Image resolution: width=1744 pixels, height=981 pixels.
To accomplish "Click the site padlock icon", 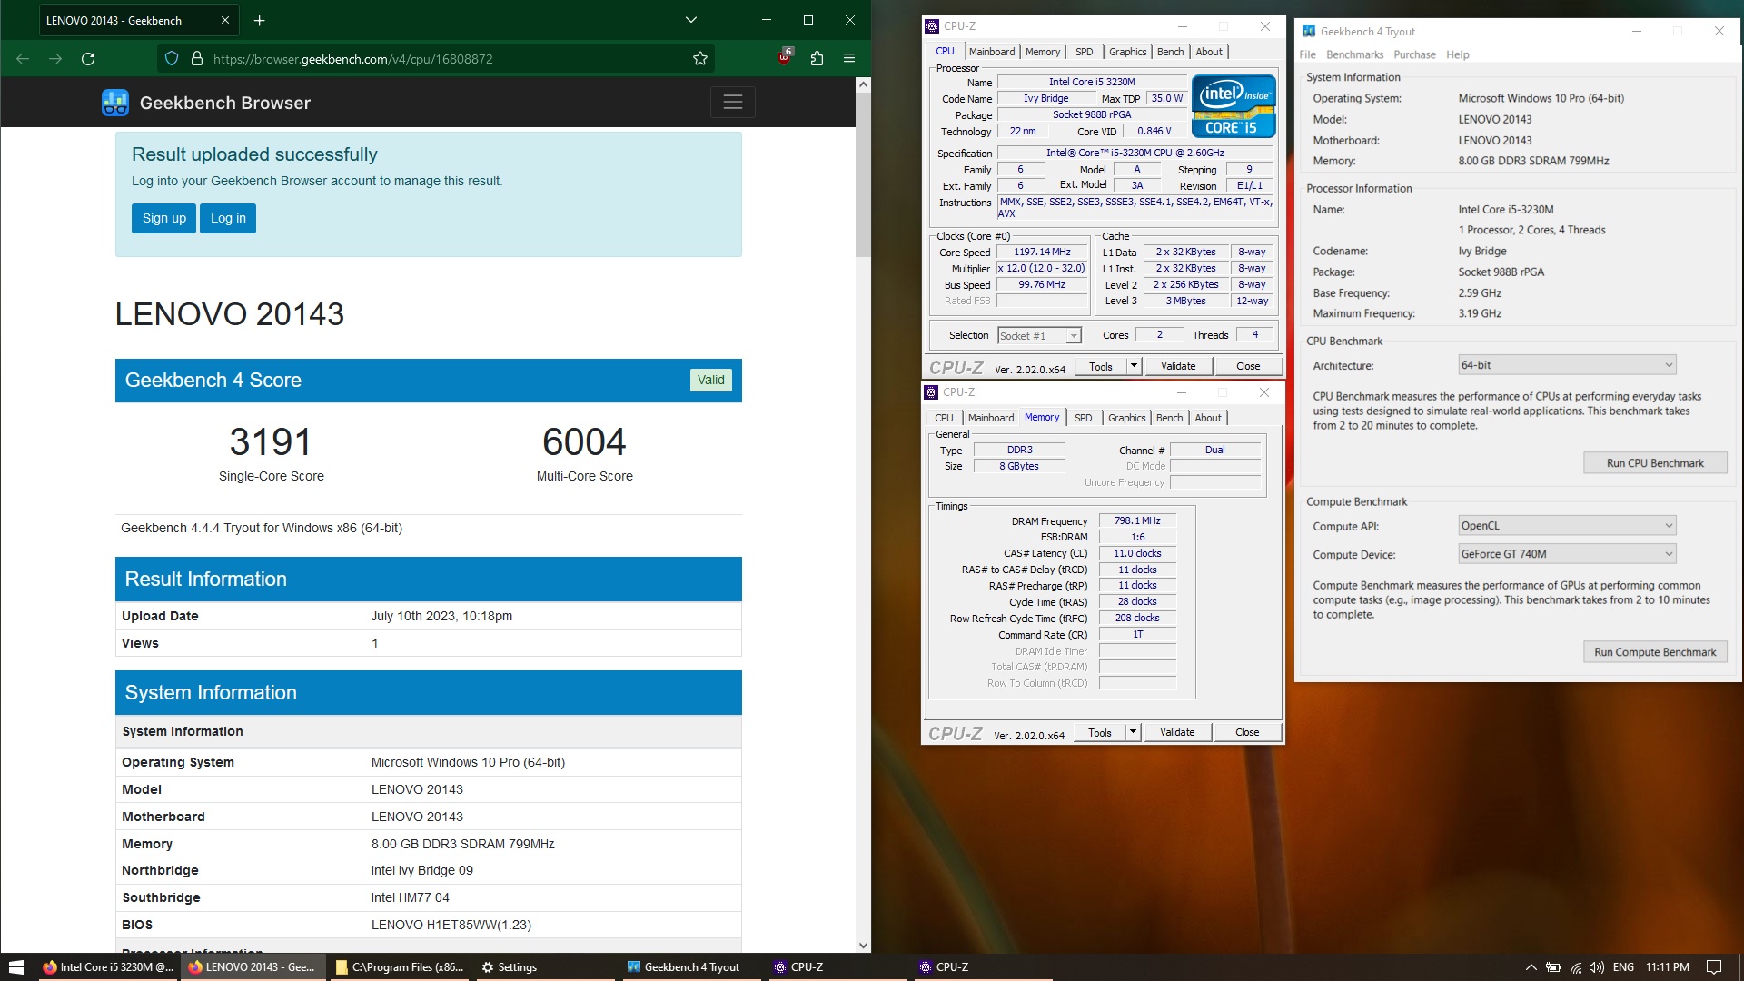I will click(196, 59).
